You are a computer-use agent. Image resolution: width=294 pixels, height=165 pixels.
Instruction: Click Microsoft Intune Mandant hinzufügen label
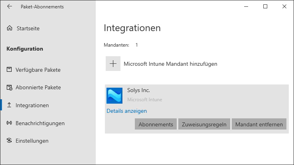coord(170,64)
